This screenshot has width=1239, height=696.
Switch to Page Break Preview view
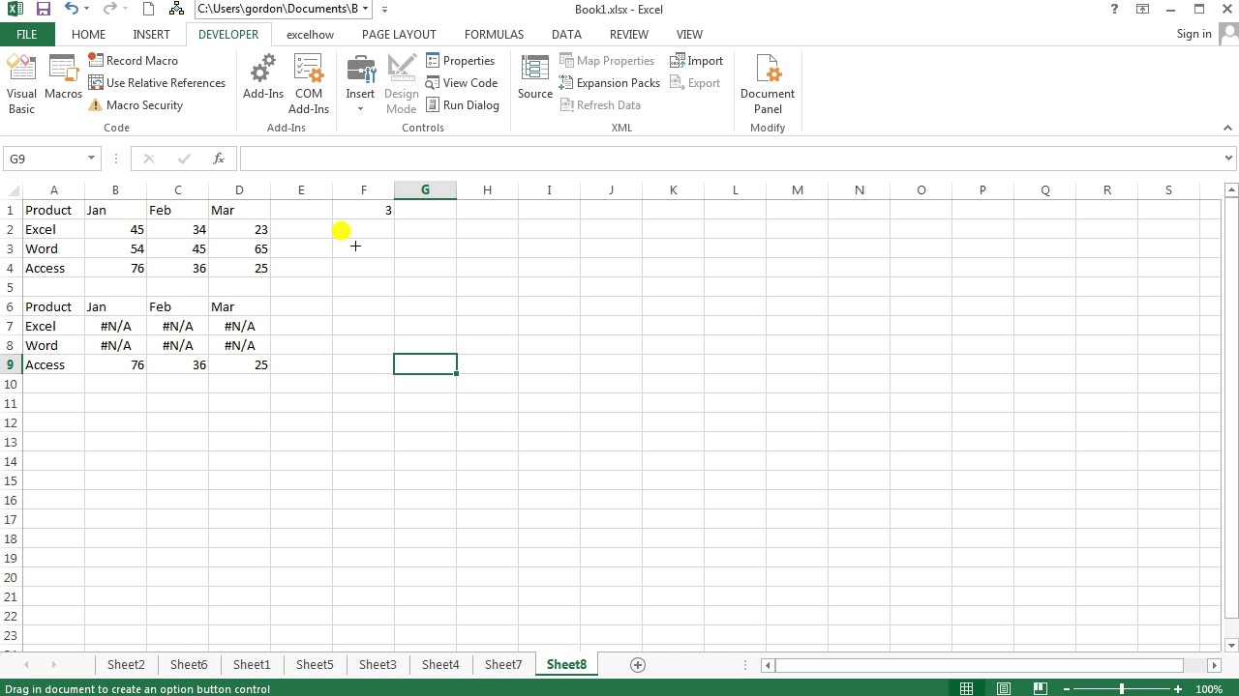[1041, 689]
